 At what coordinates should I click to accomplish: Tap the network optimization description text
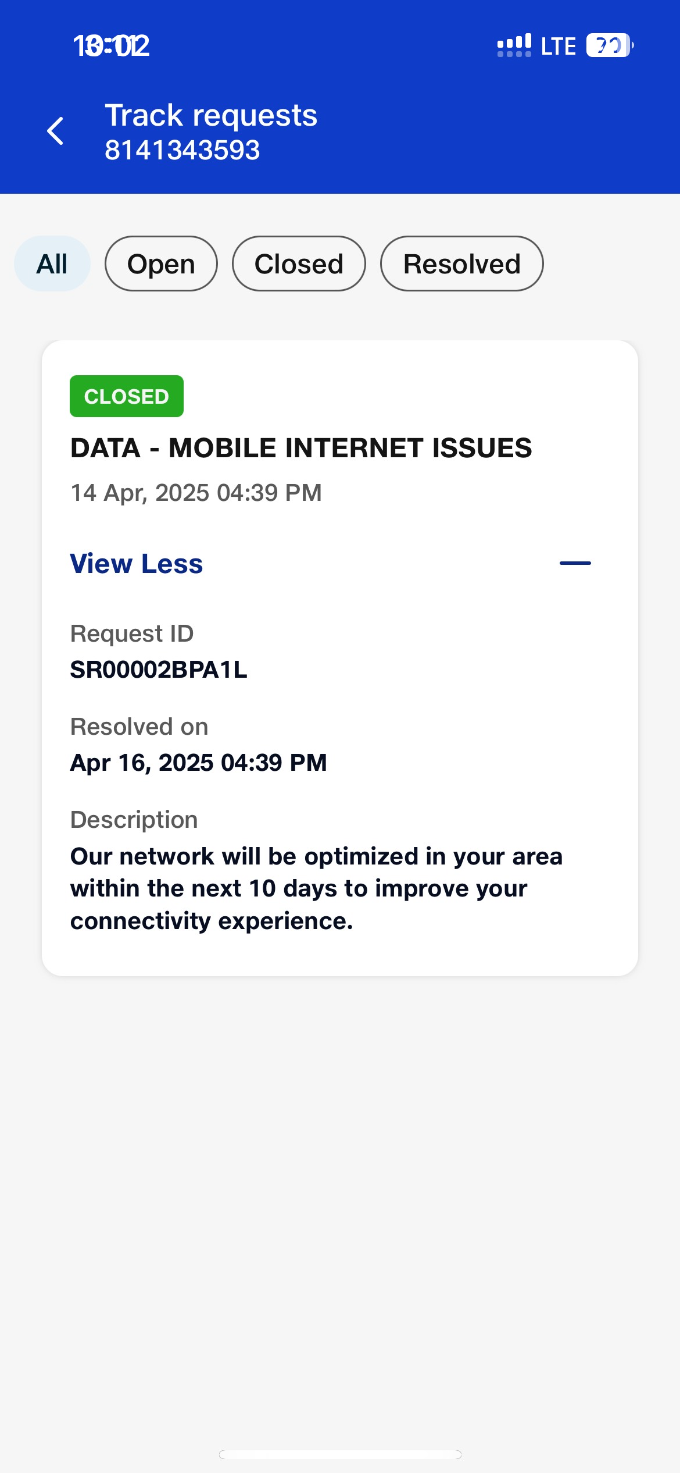[316, 888]
